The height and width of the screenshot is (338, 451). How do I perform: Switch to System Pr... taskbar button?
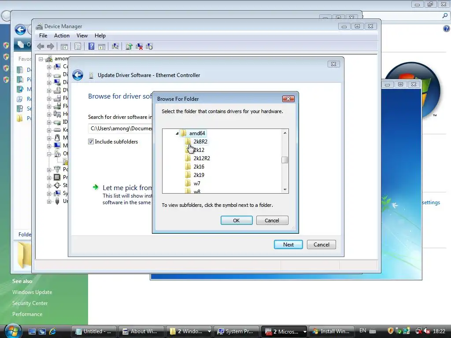coord(237,331)
